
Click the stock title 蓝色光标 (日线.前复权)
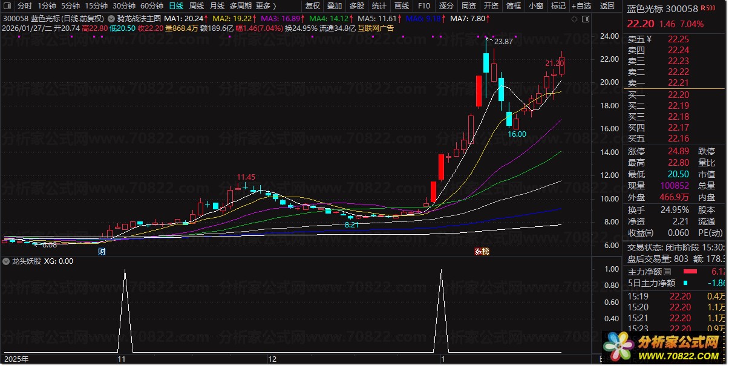[x=68, y=19]
